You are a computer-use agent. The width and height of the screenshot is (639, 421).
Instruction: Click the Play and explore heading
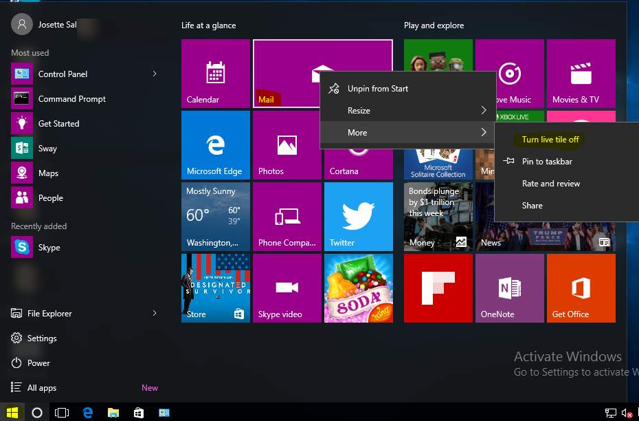coord(434,25)
